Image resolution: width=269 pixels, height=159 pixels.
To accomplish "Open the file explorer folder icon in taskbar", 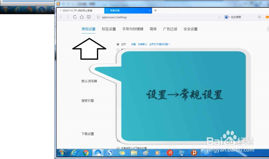I will 134,153.
